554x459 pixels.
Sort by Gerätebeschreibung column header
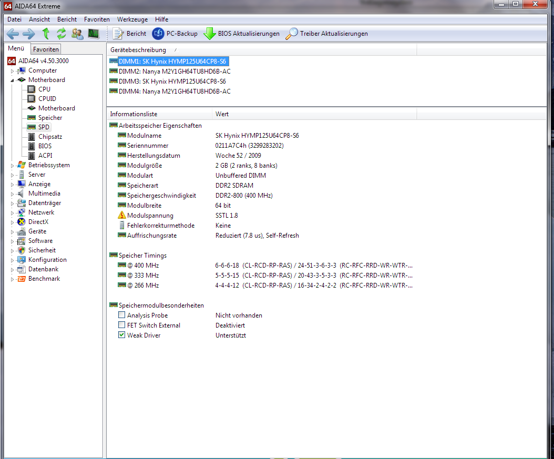click(x=261, y=50)
